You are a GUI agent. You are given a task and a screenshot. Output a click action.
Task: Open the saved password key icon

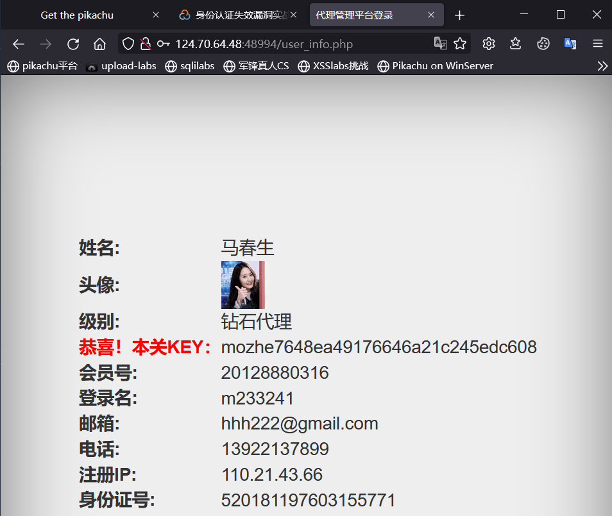163,44
